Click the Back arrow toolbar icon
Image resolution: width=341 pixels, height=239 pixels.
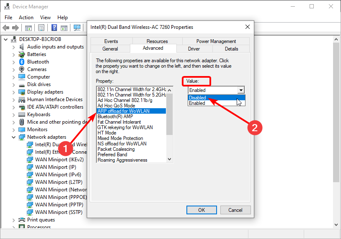click(6, 28)
